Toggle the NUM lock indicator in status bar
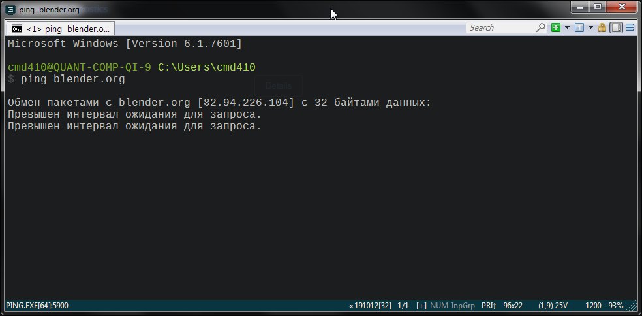Image resolution: width=642 pixels, height=316 pixels. coord(439,306)
